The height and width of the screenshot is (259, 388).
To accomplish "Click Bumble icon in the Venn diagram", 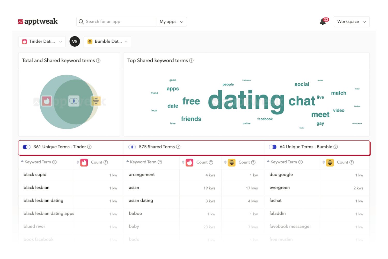I will [x=96, y=101].
